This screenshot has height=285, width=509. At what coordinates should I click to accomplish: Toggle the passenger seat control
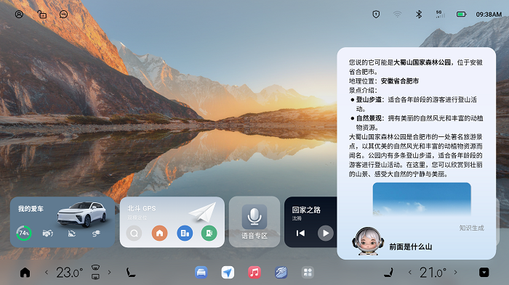388,273
